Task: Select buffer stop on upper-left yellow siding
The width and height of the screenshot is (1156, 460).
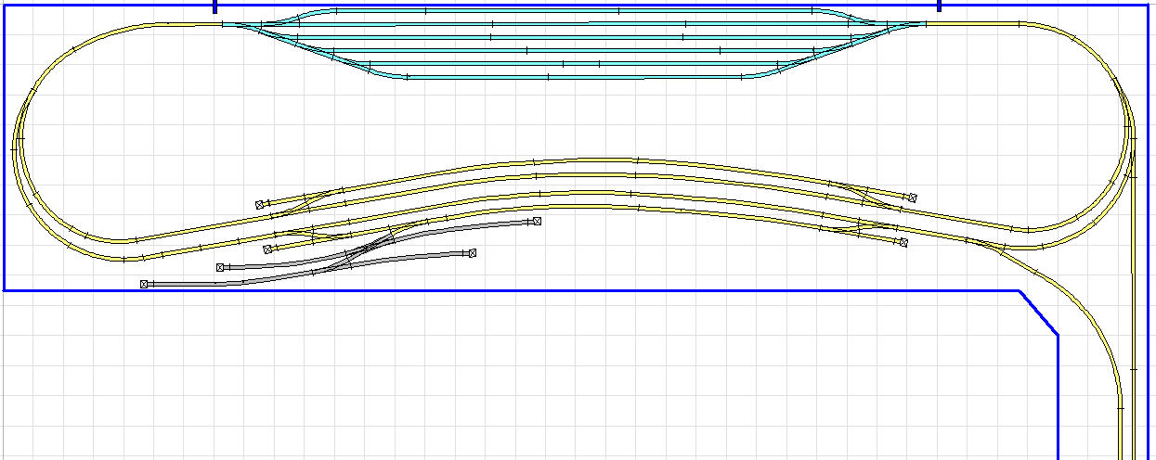Action: pos(261,205)
